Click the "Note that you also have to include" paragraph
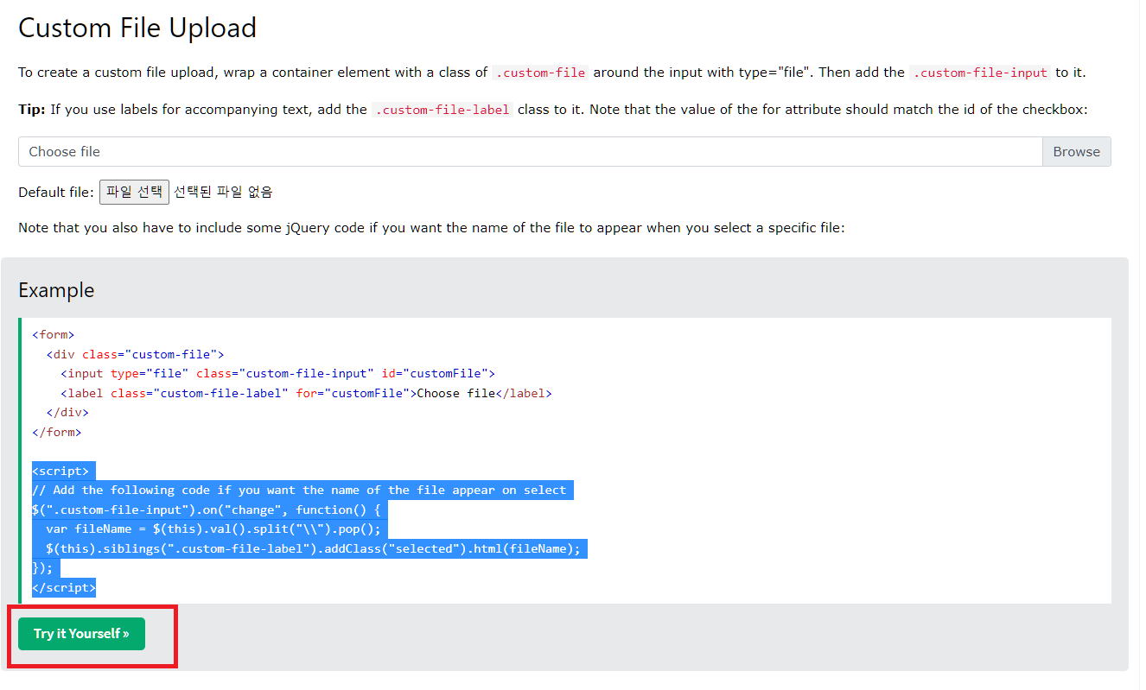 431,229
